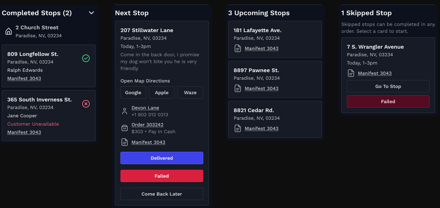Click the person icon next to Devon Lane
Viewport: 440px width, 208px height.
point(125,111)
